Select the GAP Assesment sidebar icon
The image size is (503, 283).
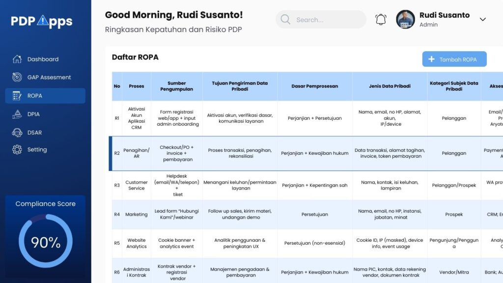tap(16, 77)
